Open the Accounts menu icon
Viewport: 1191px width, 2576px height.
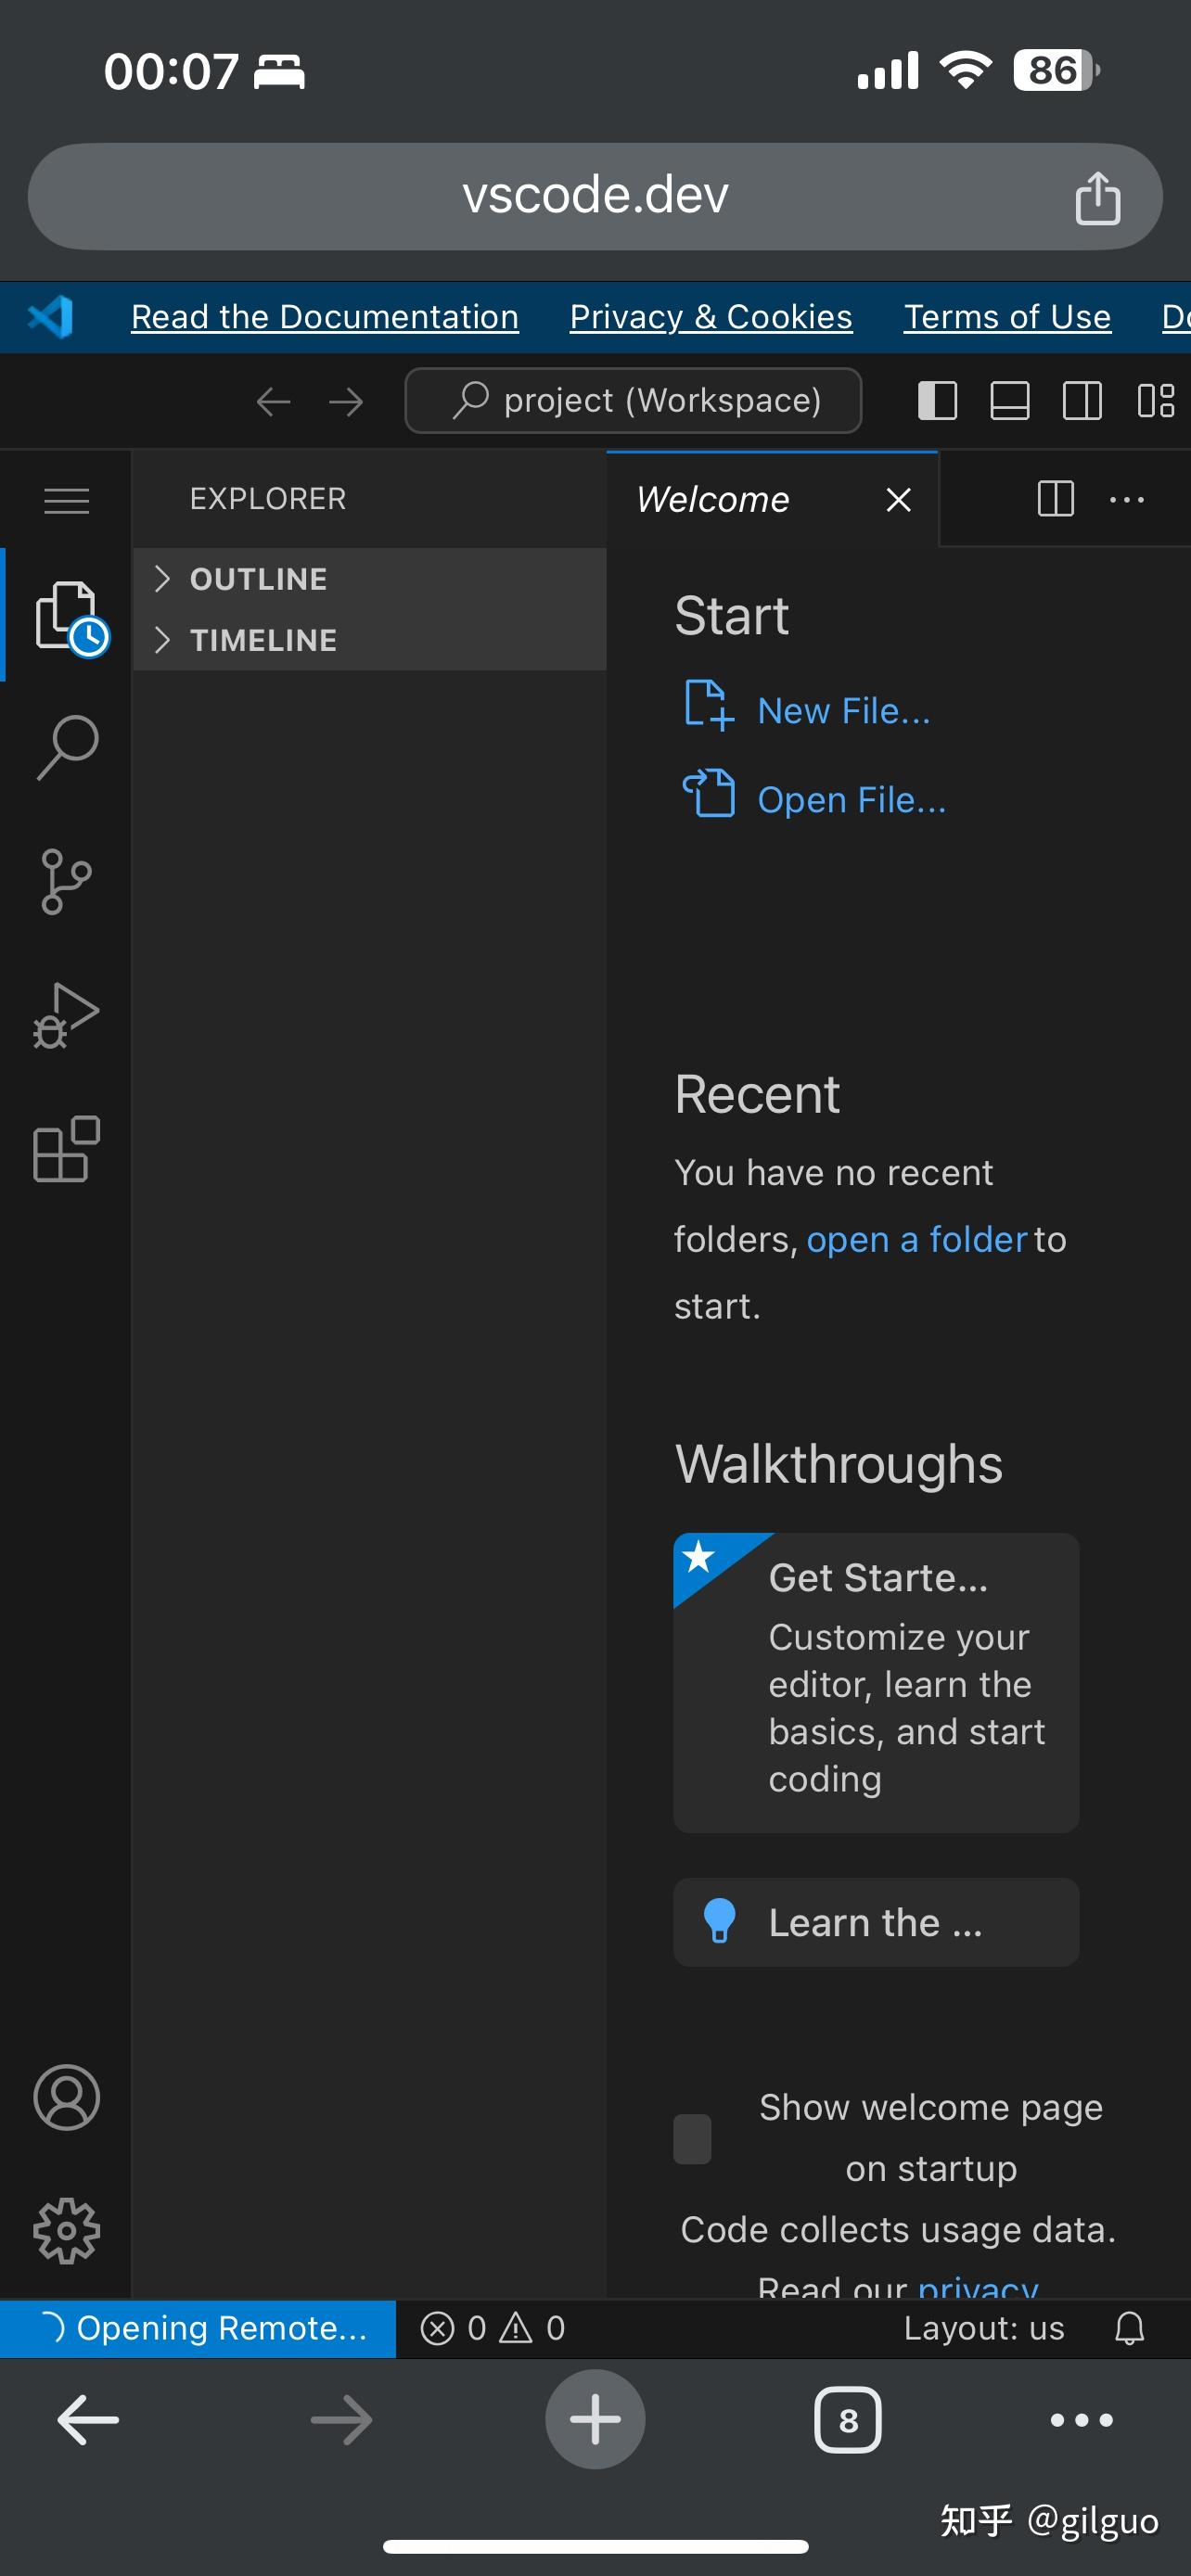point(67,2098)
